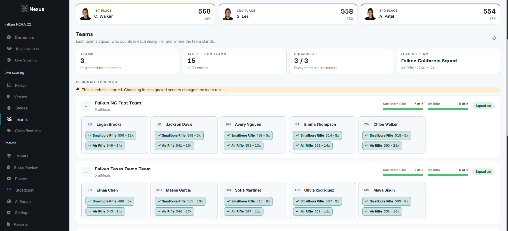Toggle Olivia Rodriguez's Smallbore Rifle scorer chip
The height and width of the screenshot is (231, 508).
click(317, 201)
